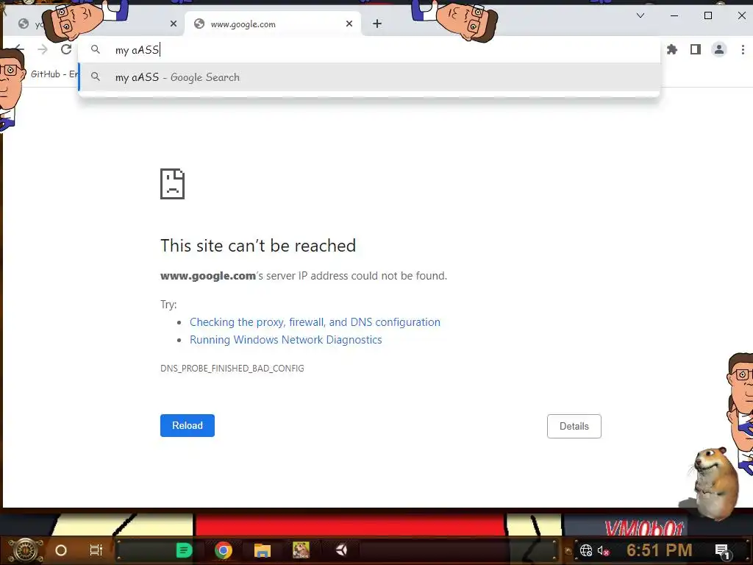The height and width of the screenshot is (565, 753).
Task: Open Google Chrome from the taskbar
Action: [x=224, y=550]
